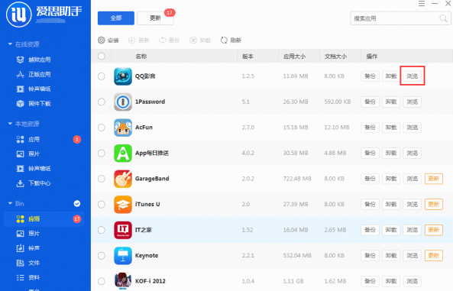
Task: Click 浏览 for Keynote
Action: coord(413,255)
